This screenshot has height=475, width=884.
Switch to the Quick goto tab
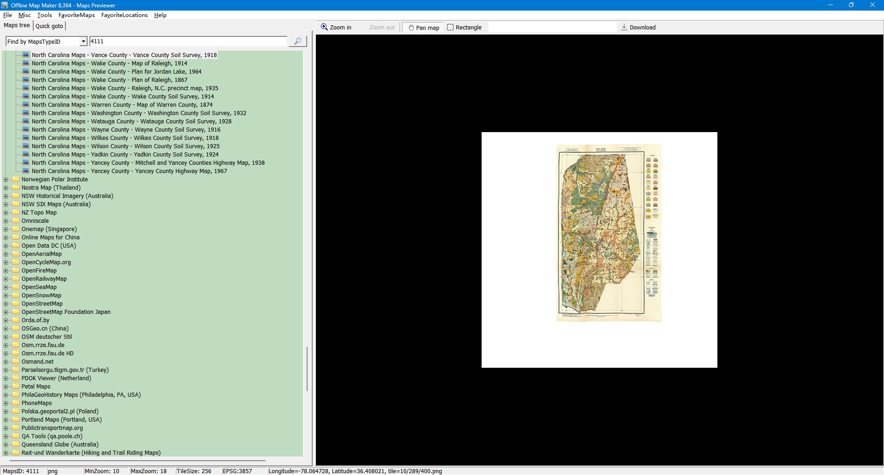(49, 26)
